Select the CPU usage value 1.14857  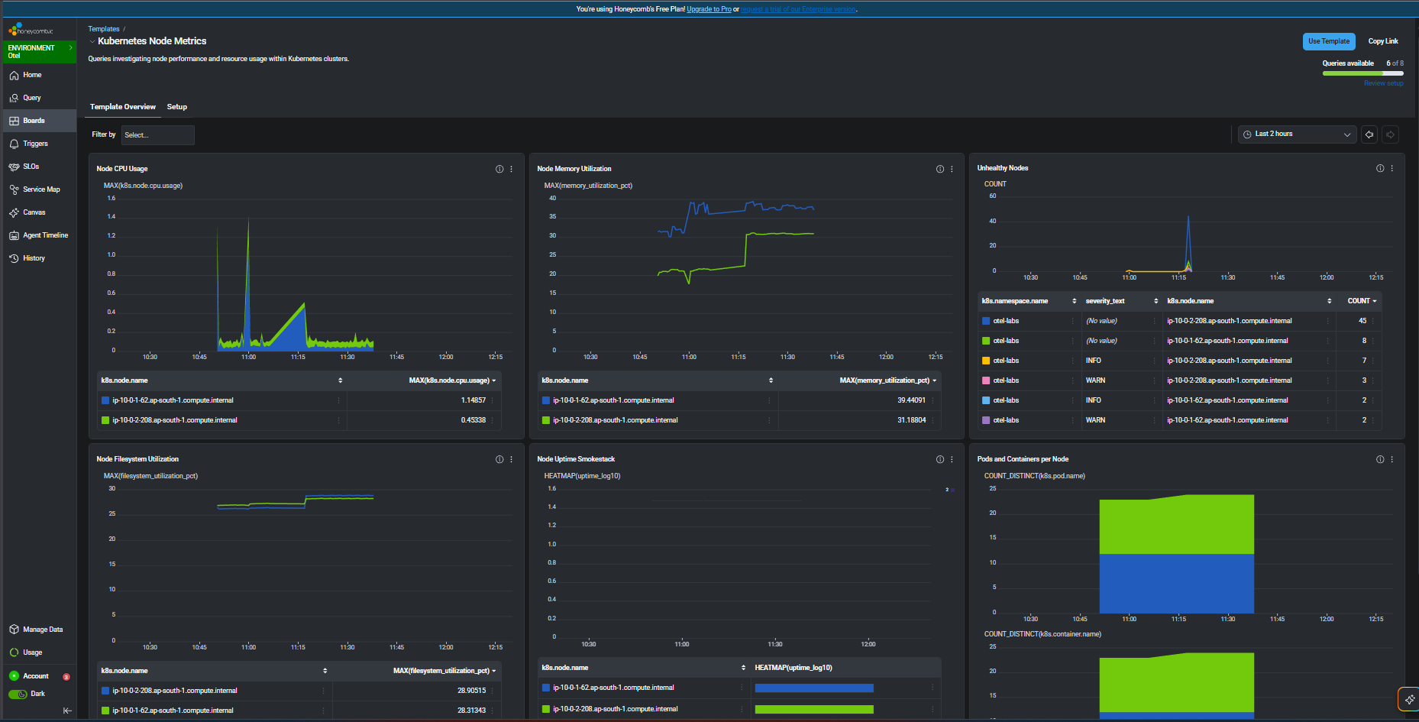474,400
